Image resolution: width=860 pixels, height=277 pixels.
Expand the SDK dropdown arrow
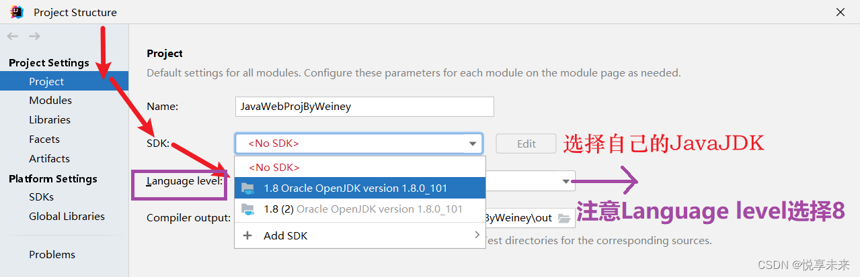pyautogui.click(x=473, y=144)
